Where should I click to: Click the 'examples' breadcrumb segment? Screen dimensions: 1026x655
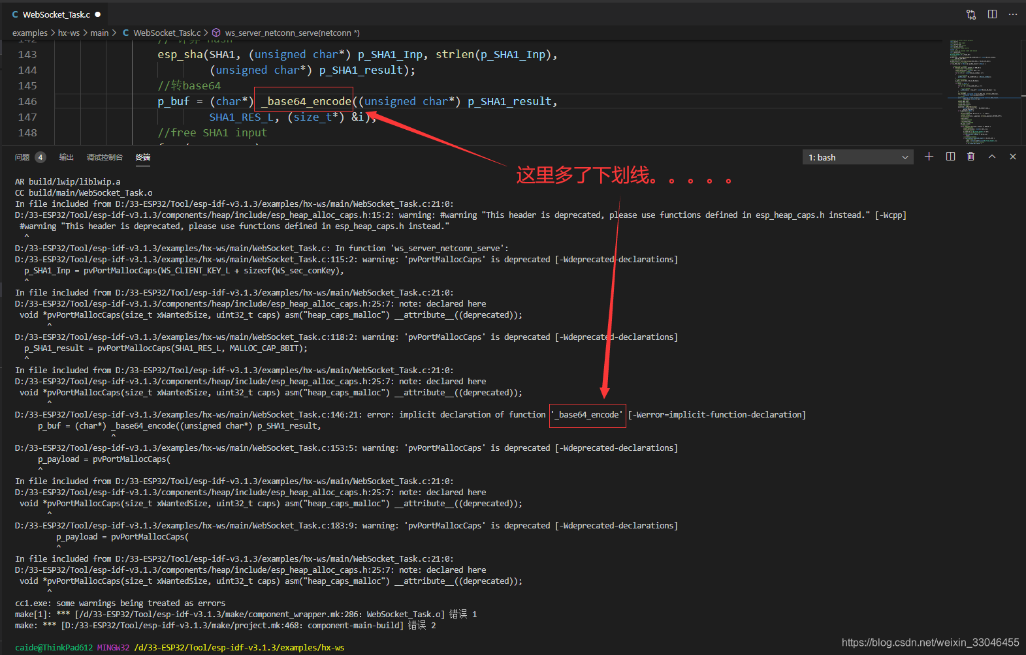[x=30, y=33]
